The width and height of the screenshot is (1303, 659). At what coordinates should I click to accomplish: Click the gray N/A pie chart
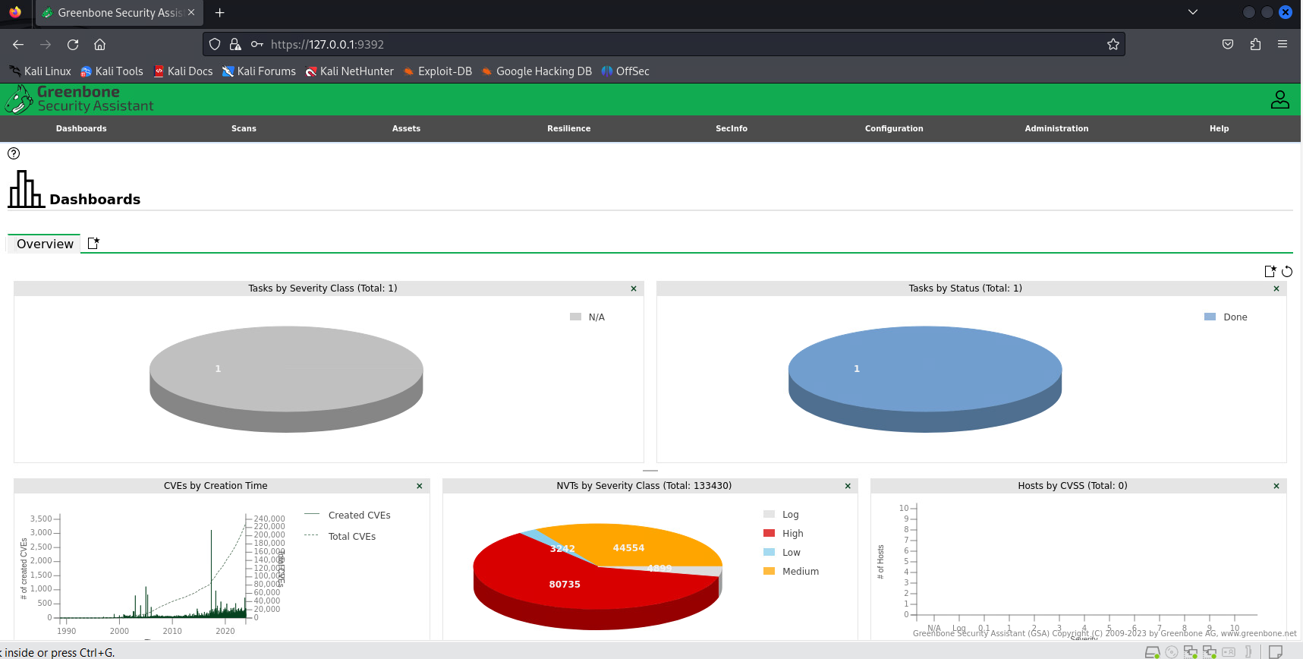pos(286,379)
